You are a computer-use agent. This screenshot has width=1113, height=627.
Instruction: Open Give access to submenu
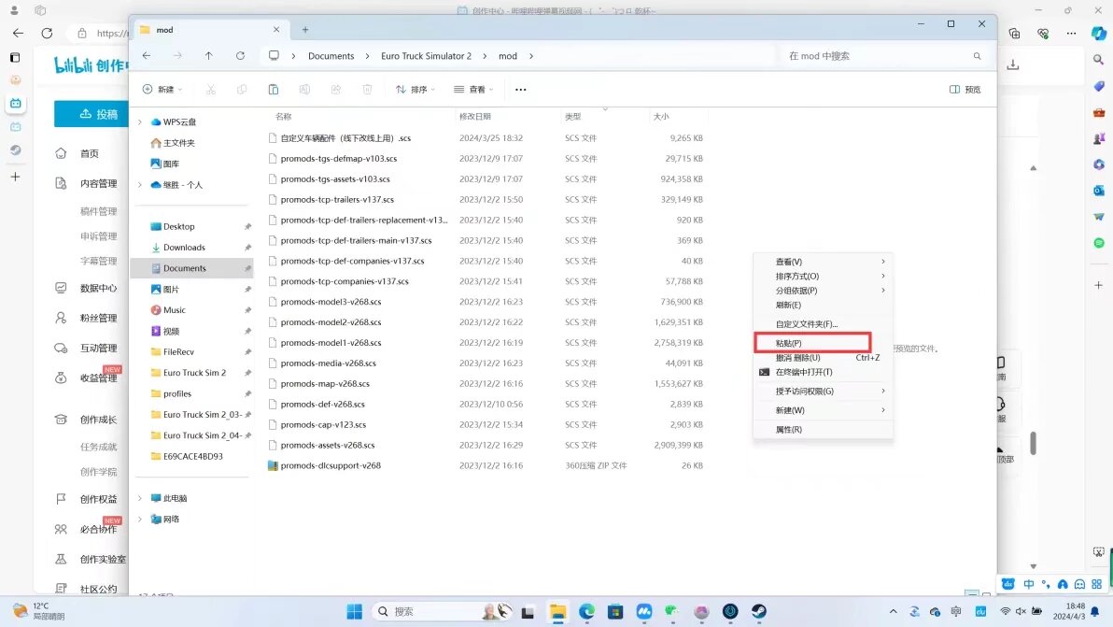click(x=823, y=392)
